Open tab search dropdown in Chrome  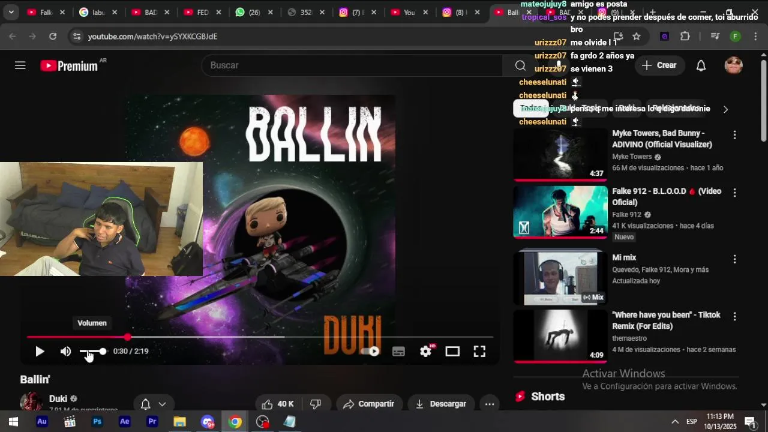tap(11, 12)
